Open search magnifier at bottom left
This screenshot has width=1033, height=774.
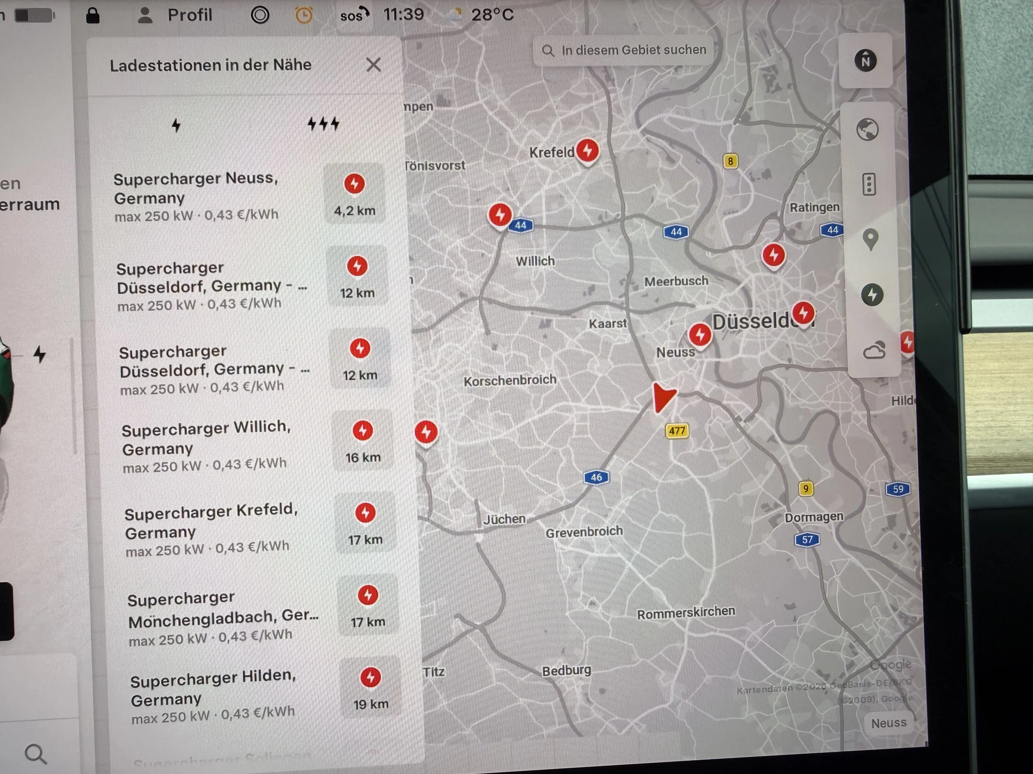36,754
